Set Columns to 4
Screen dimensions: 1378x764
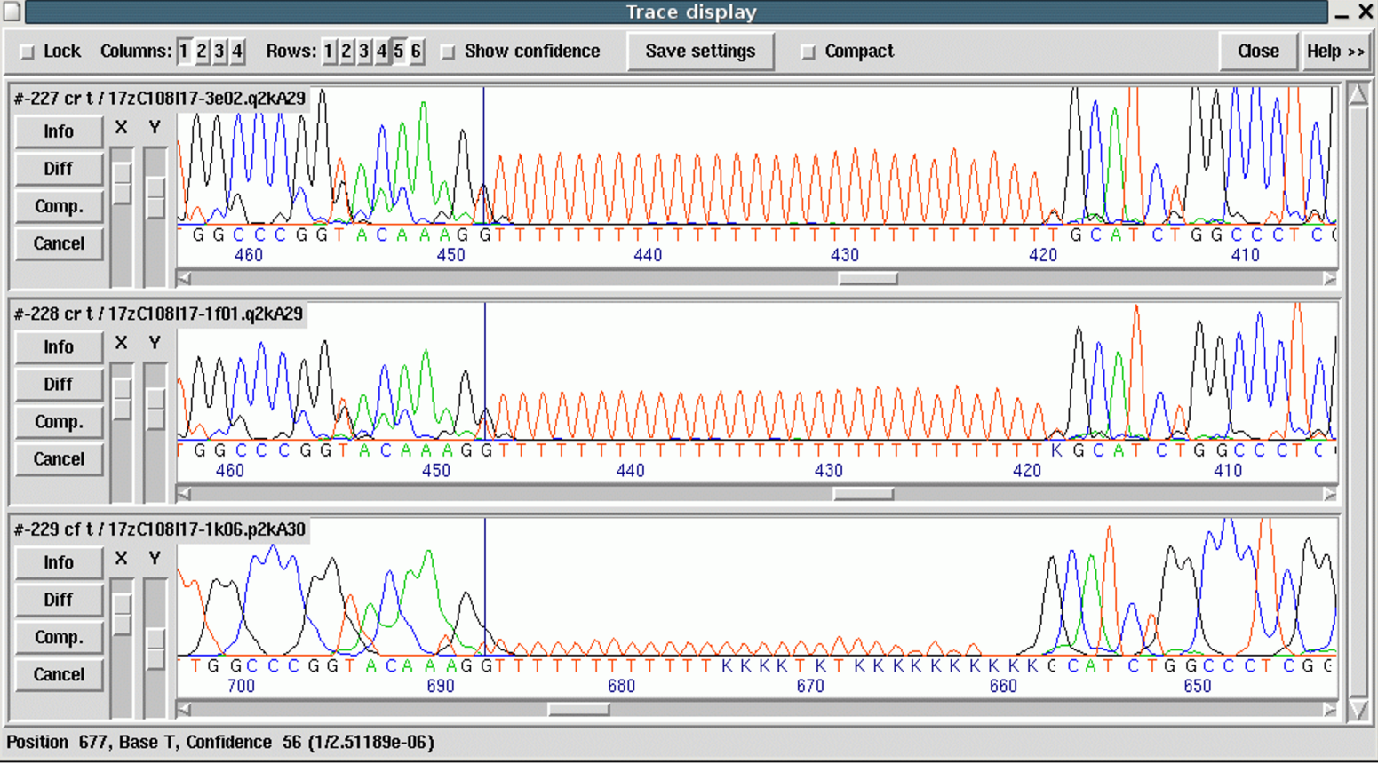(x=235, y=51)
